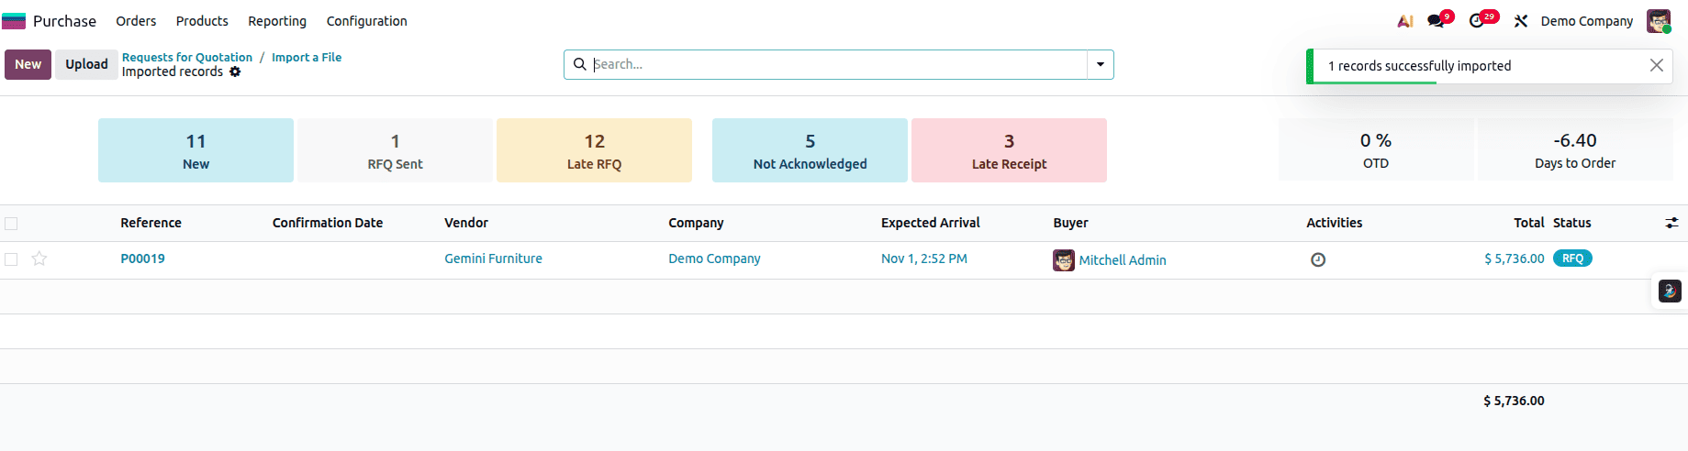Sort by the Total column header
This screenshot has height=451, width=1688.
[x=1528, y=223]
